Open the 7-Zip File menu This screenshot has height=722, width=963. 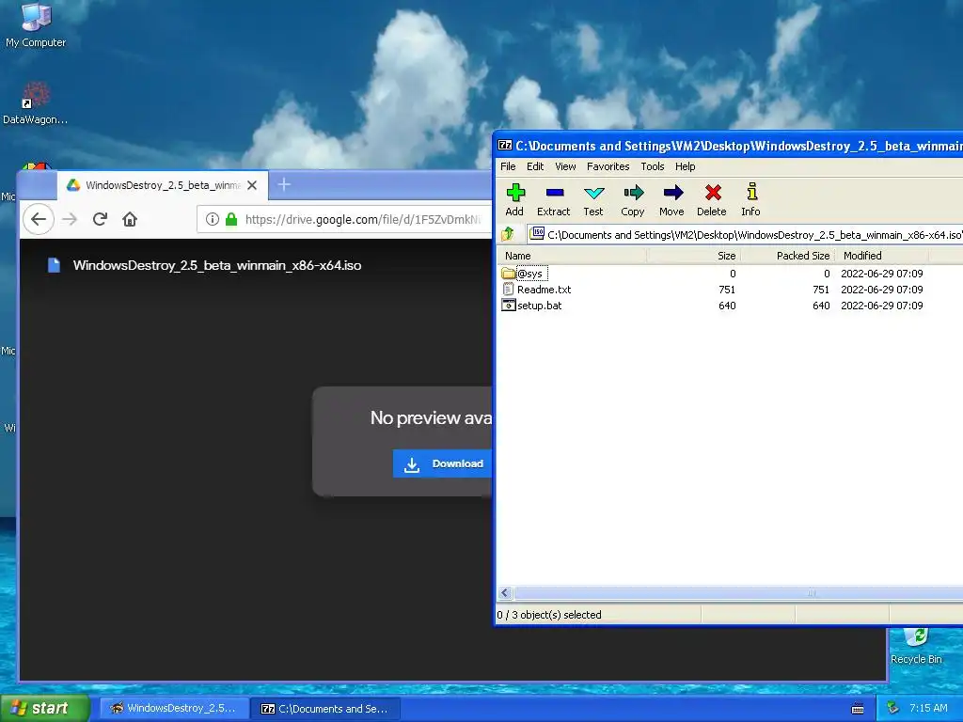508,166
